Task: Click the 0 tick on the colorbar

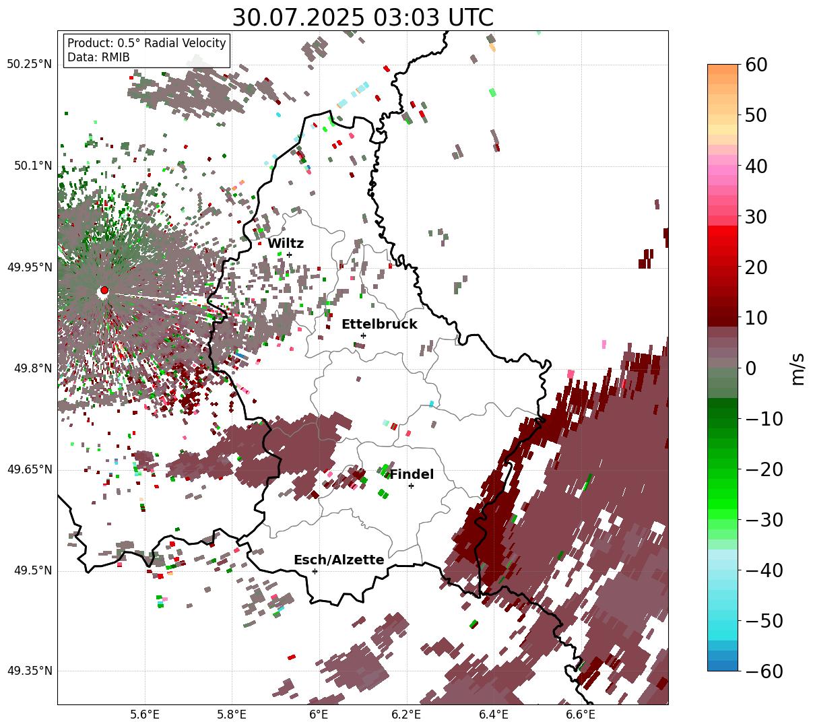Action: click(751, 368)
